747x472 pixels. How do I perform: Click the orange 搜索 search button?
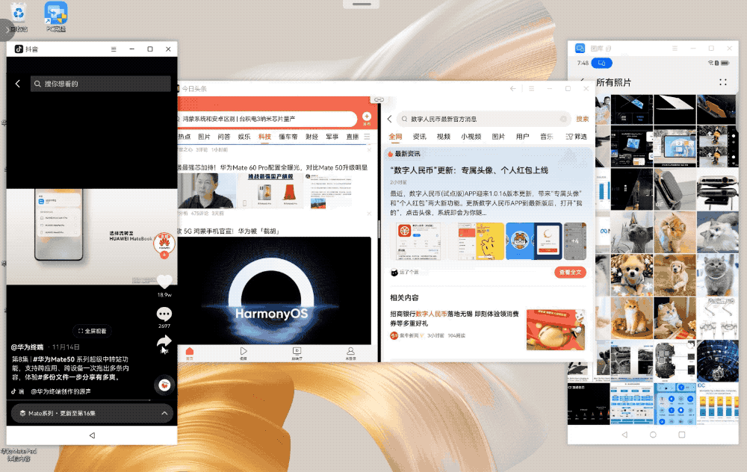coord(582,119)
